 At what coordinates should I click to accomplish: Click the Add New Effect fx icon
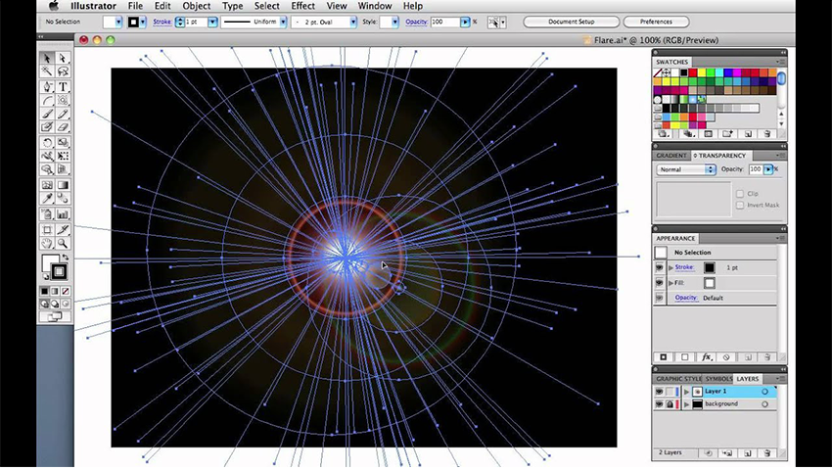pyautogui.click(x=706, y=357)
